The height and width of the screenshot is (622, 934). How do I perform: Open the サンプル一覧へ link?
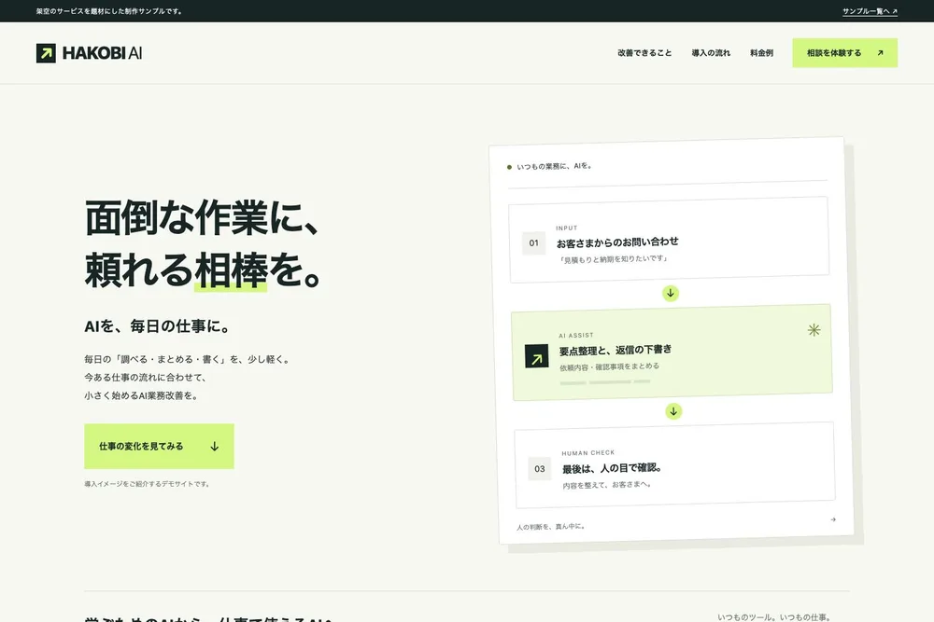pos(870,11)
